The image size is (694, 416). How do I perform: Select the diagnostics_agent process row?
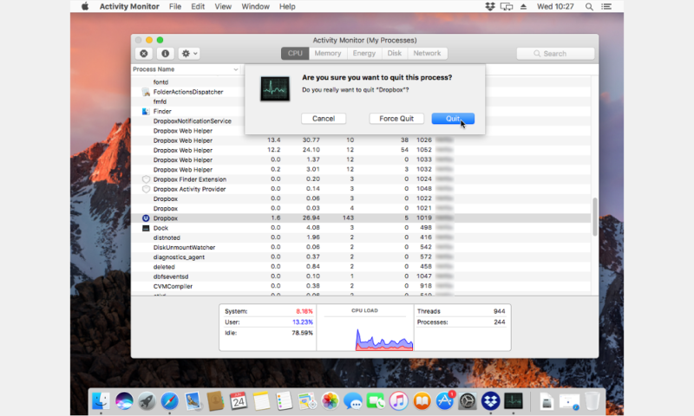pos(361,257)
